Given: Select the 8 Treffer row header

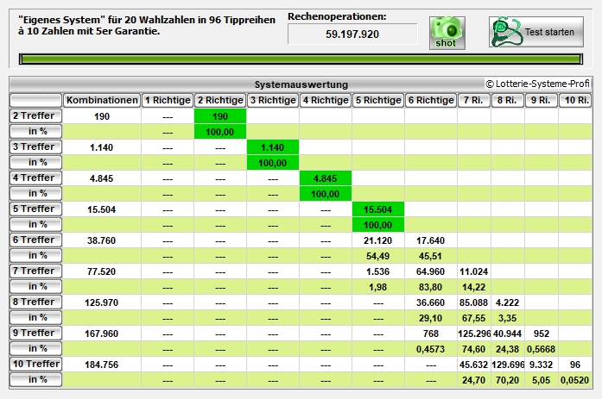Looking at the screenshot, I should tap(35, 302).
